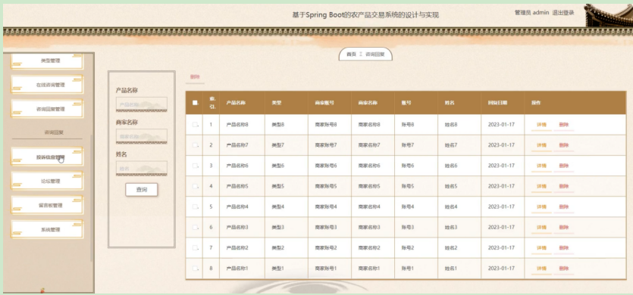
Task: Click the 首页 breadcrumb link
Action: [351, 54]
